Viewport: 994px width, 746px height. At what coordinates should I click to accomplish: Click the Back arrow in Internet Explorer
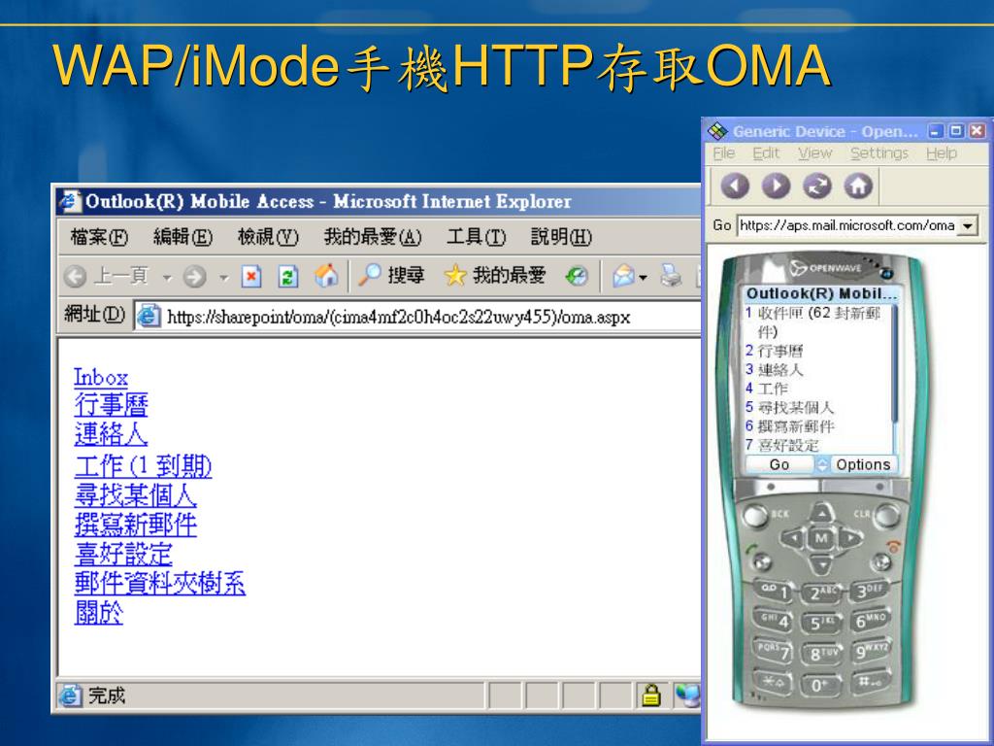76,276
